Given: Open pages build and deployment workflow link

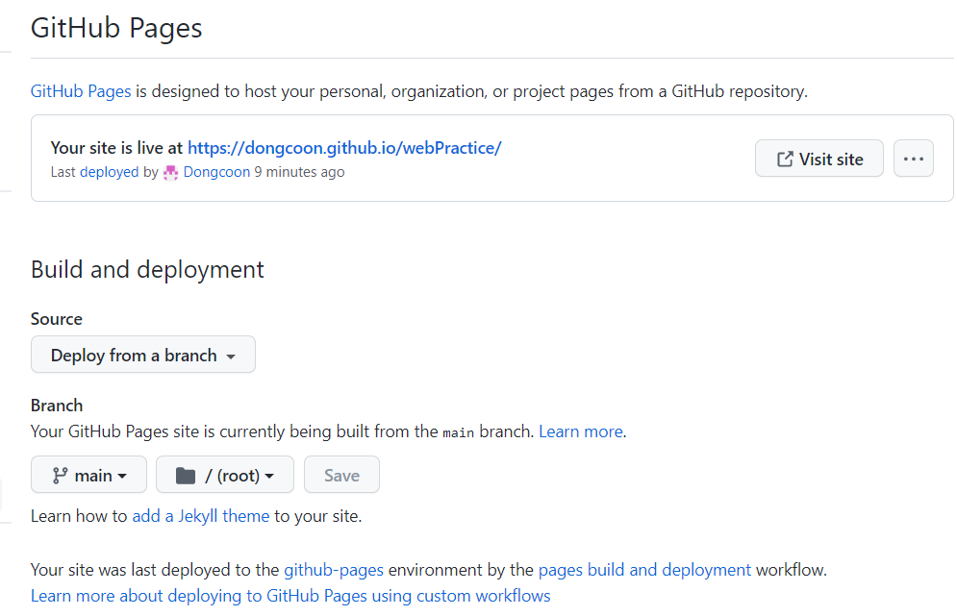Looking at the screenshot, I should (644, 570).
